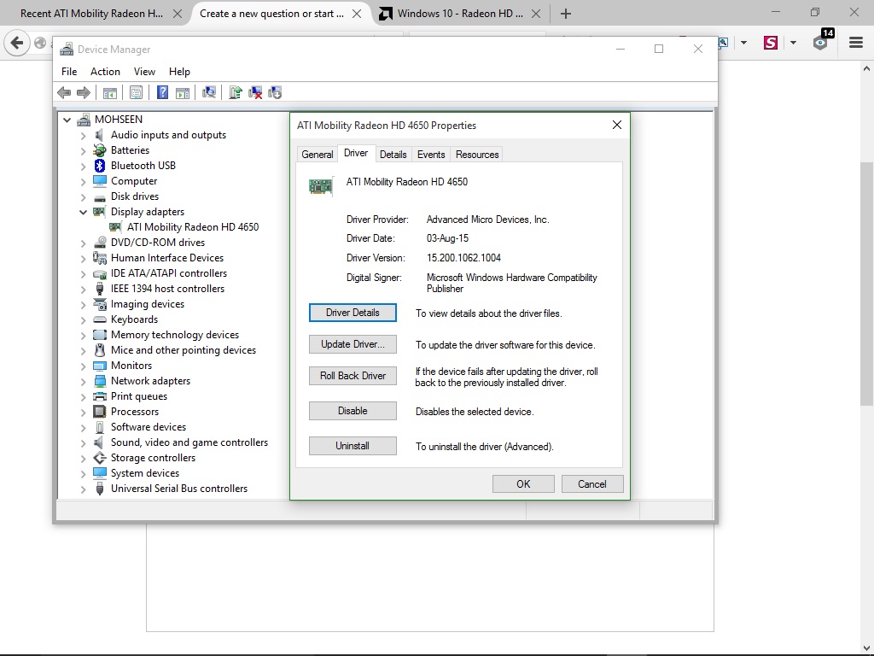Expand the Keyboards node
Screen dimensions: 874x656
(83, 320)
